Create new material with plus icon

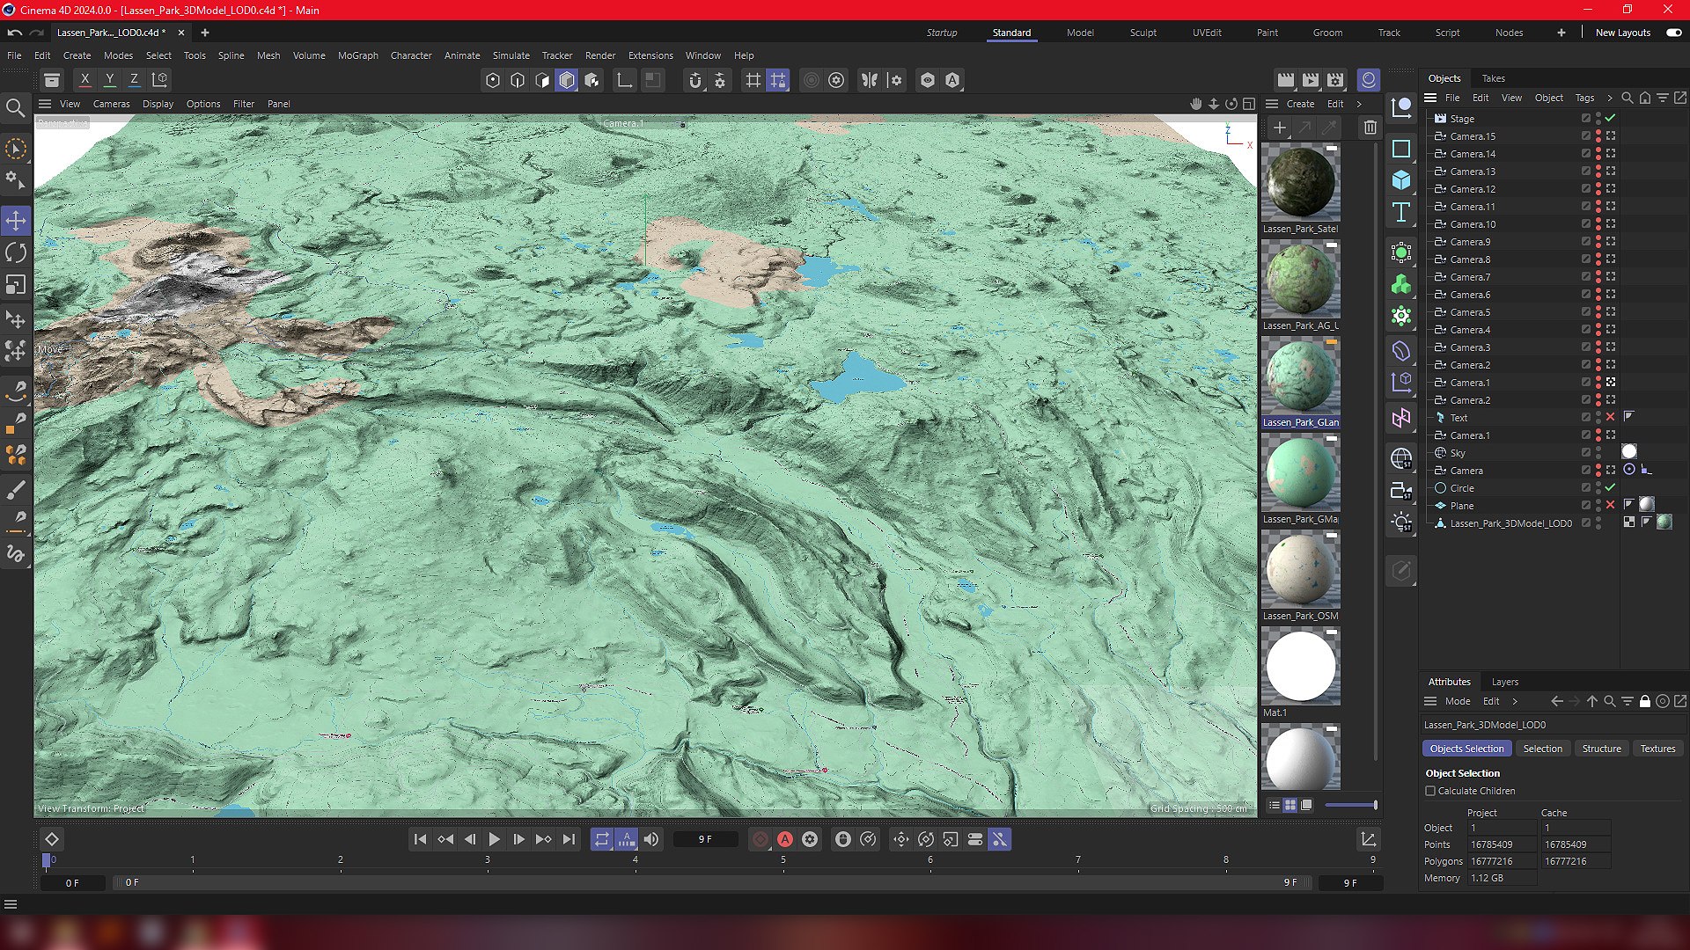(x=1280, y=128)
